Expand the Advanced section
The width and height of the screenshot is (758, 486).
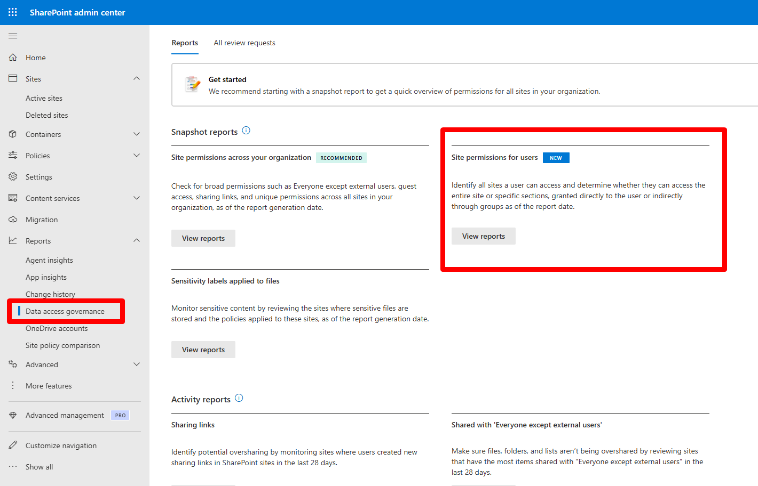click(x=137, y=364)
